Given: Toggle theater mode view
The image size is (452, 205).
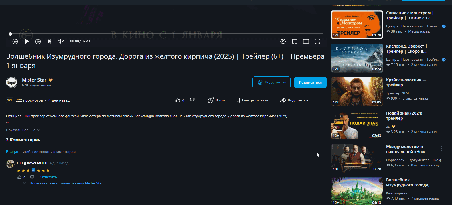Looking at the screenshot, I should pos(306,41).
